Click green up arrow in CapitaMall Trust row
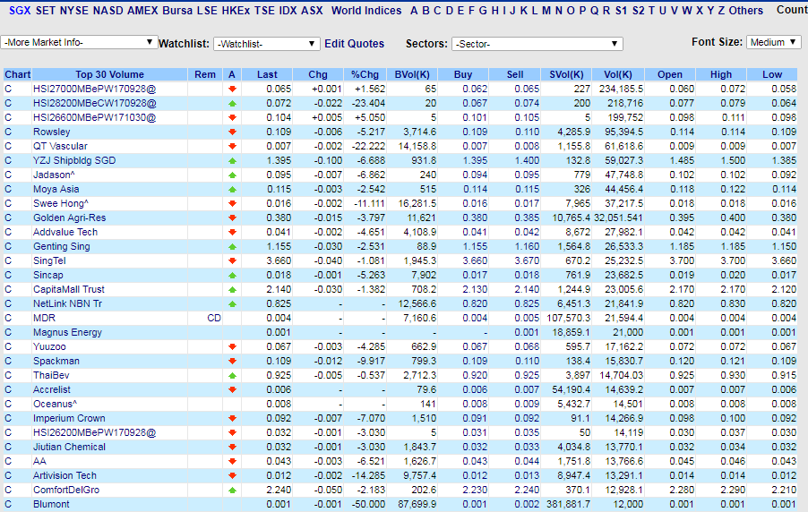 [232, 289]
